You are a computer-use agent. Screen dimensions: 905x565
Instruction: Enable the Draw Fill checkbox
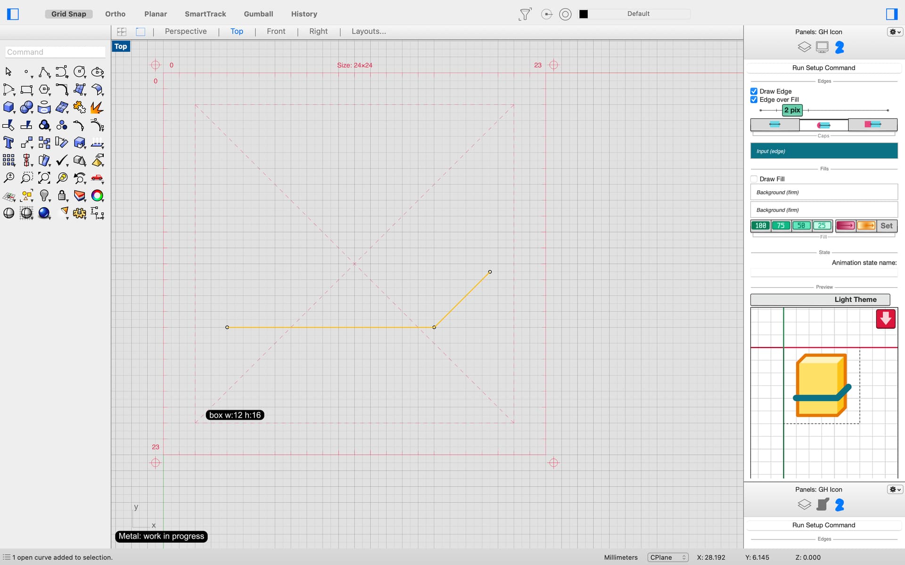click(754, 179)
